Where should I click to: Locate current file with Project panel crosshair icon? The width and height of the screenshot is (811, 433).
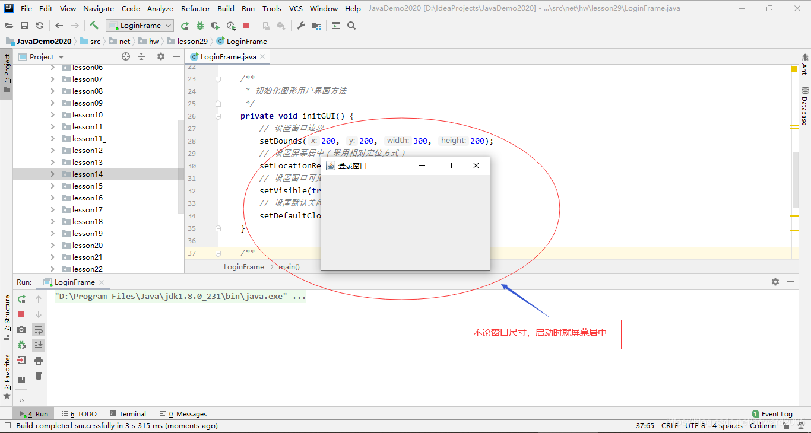pyautogui.click(x=126, y=56)
